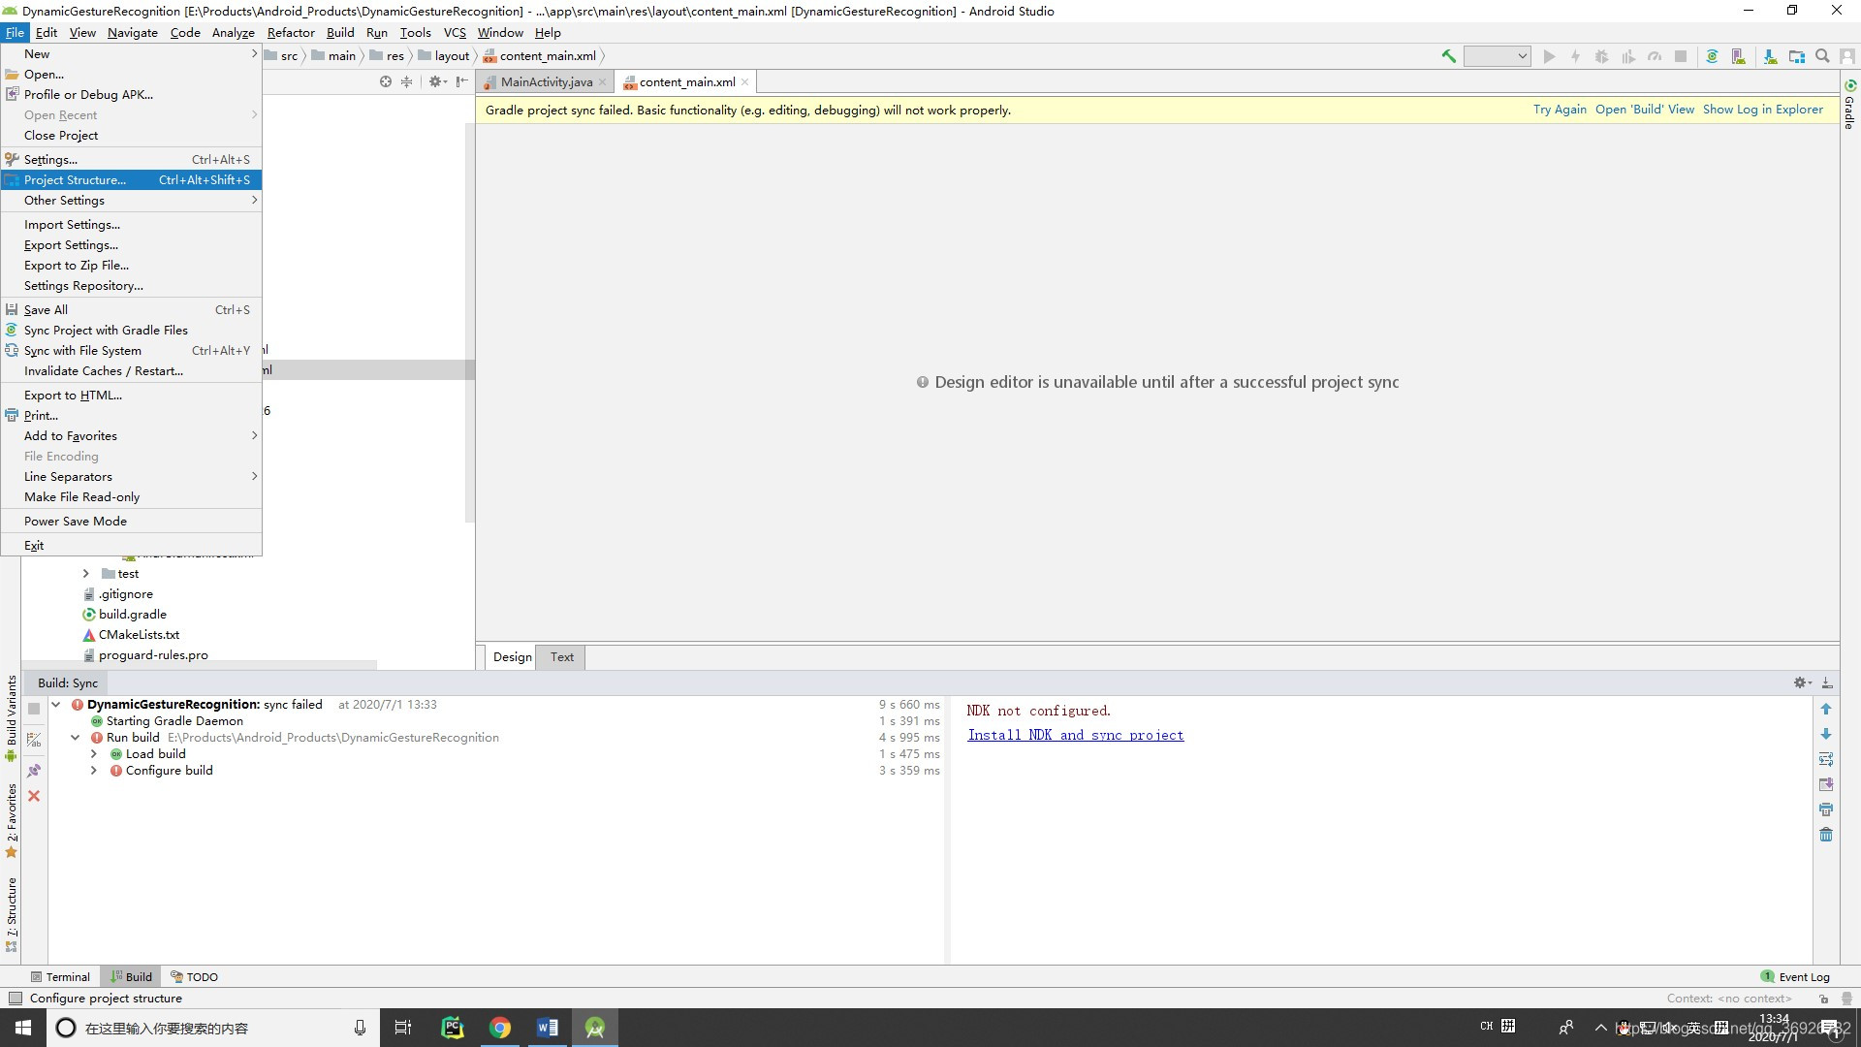This screenshot has width=1861, height=1047.
Task: Toggle soft-wrap icon in the build output
Action: coord(1826,759)
